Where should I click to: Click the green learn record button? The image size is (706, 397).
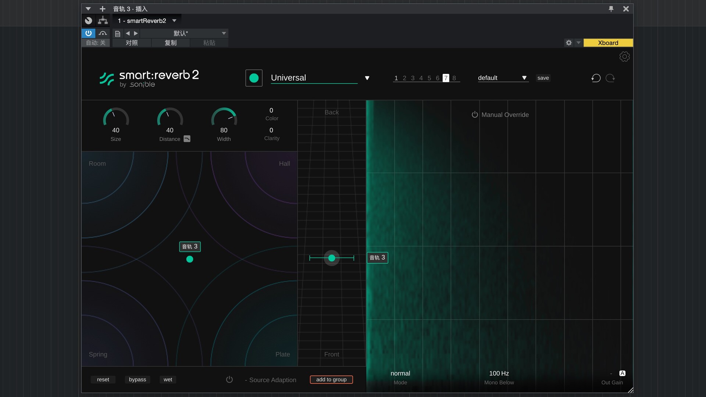click(254, 78)
